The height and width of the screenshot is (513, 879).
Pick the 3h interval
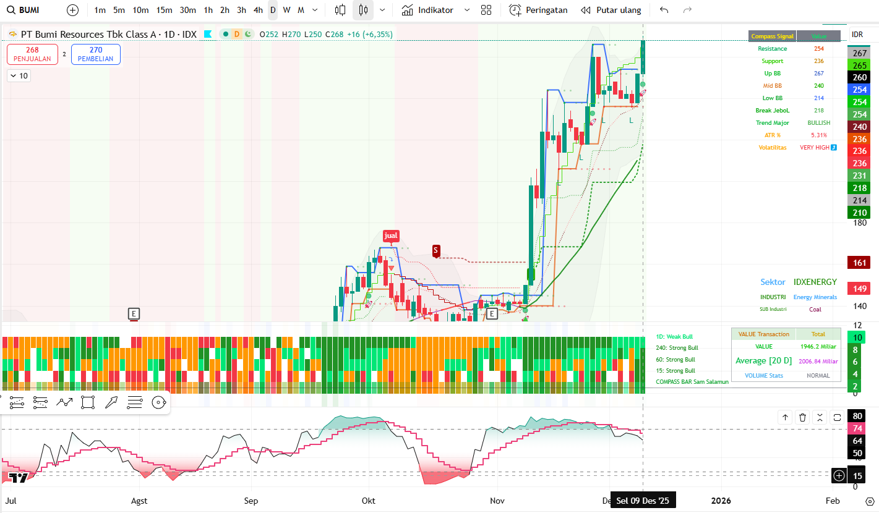pyautogui.click(x=242, y=10)
